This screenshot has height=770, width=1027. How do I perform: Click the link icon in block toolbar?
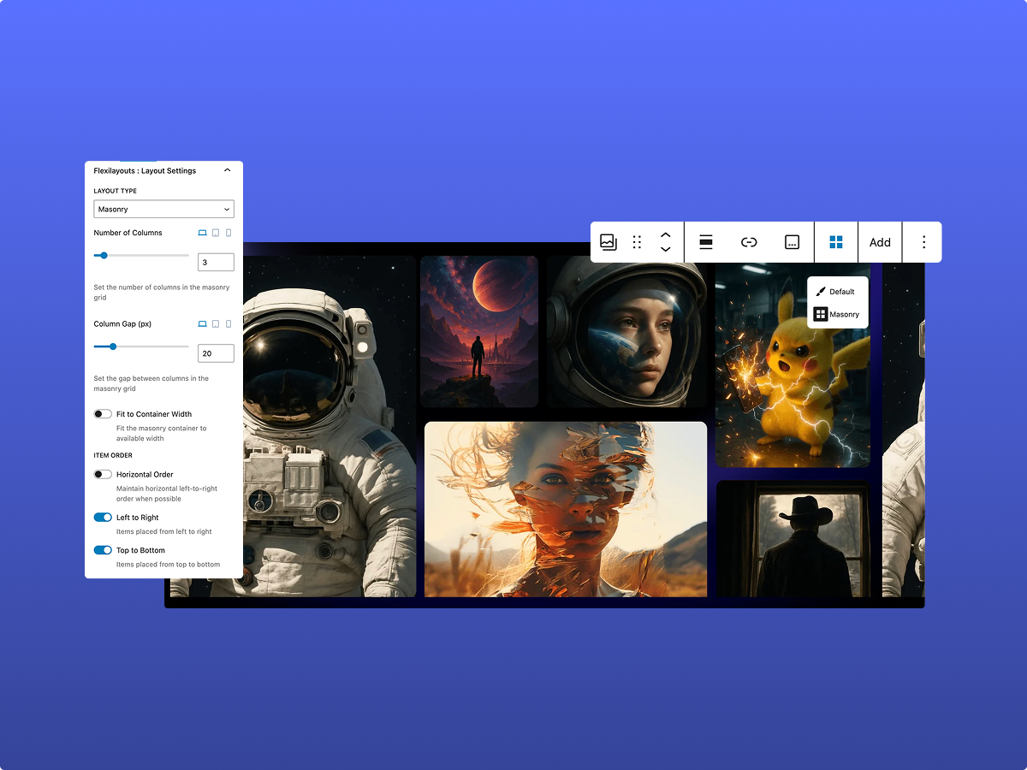click(749, 242)
